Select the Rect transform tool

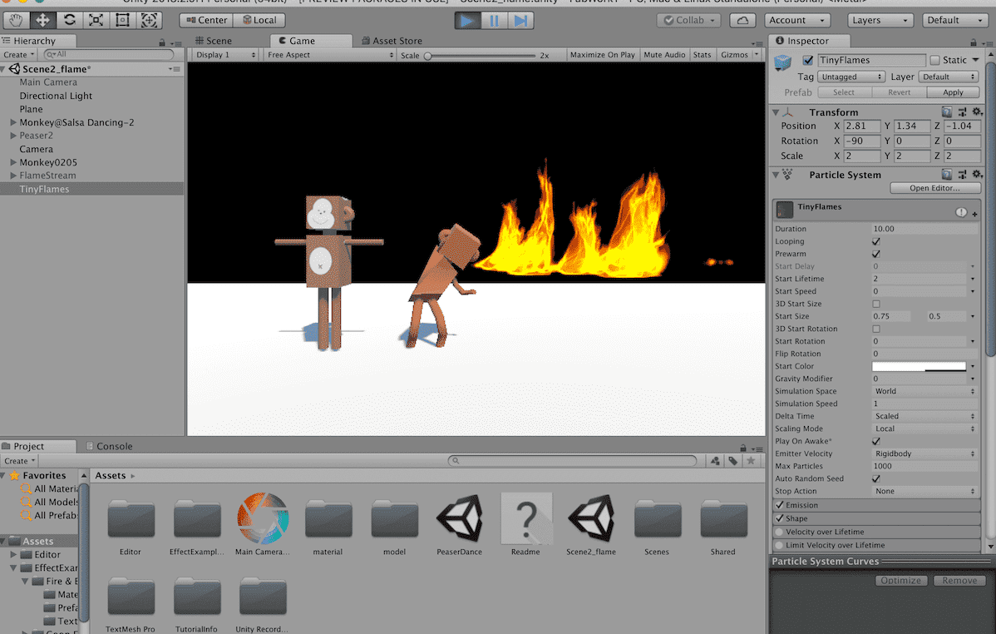tap(122, 20)
